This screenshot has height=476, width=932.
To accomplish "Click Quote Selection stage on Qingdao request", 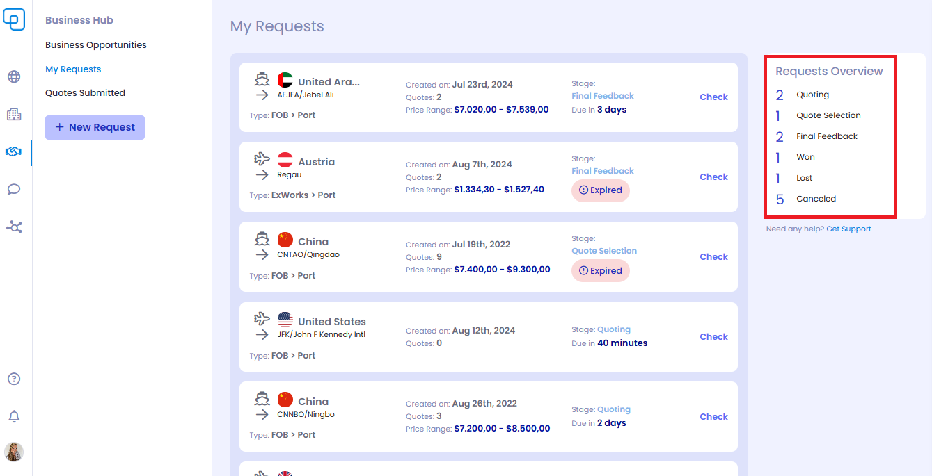I will point(604,251).
